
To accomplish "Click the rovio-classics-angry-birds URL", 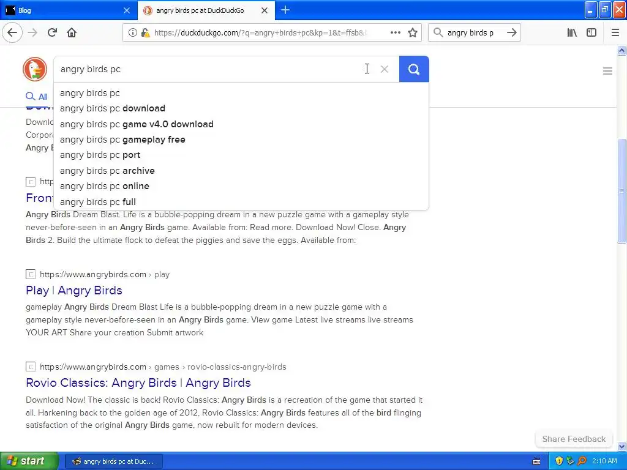I will point(163,367).
